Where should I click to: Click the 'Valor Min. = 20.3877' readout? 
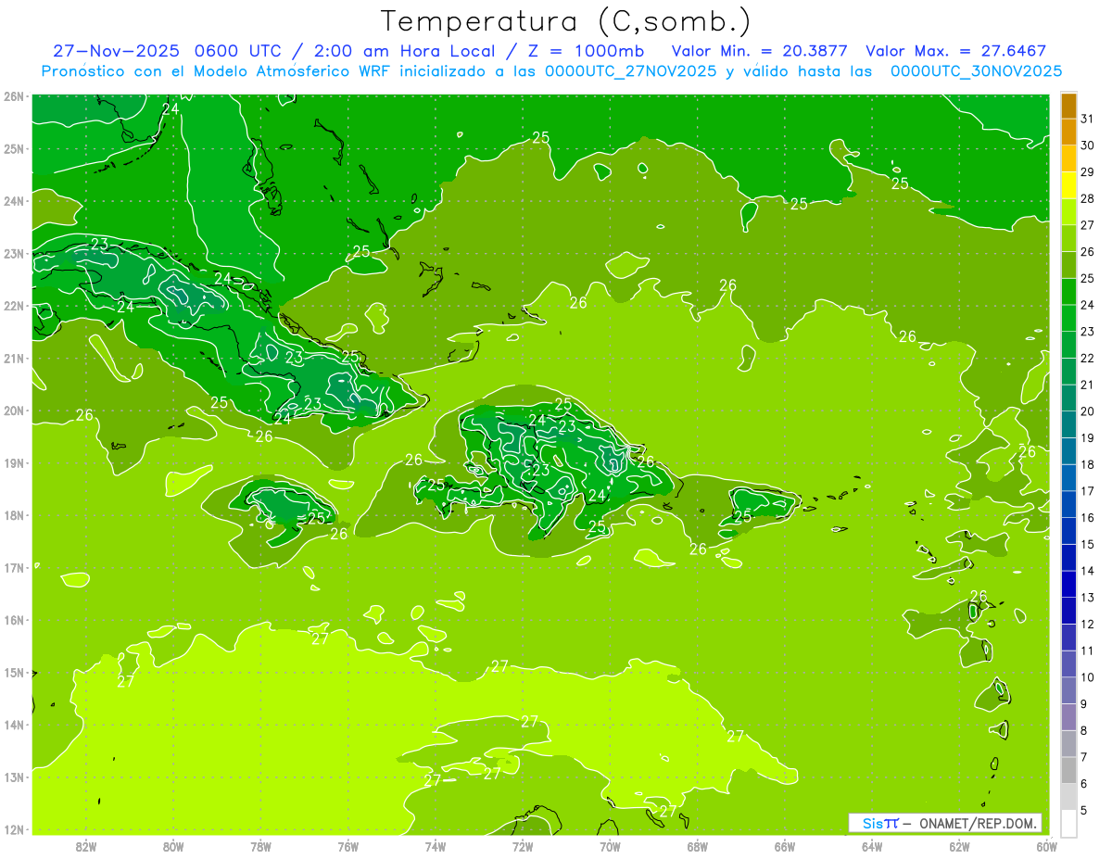coord(759,51)
